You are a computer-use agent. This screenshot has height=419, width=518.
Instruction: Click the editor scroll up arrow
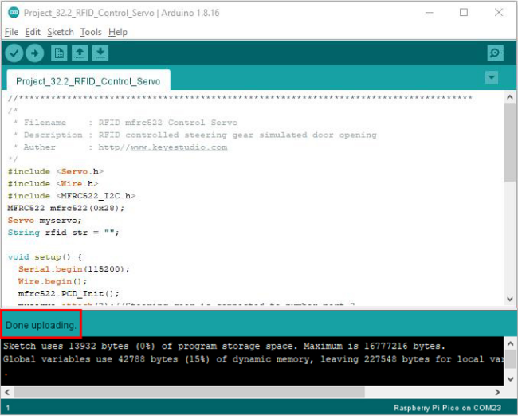click(x=510, y=97)
